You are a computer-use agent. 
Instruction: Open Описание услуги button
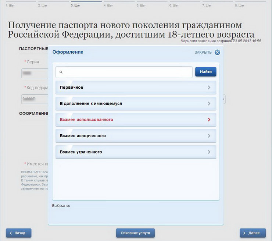point(135,233)
